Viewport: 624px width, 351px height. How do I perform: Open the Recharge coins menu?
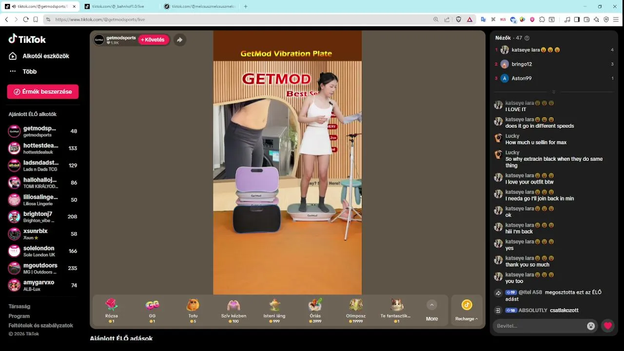[x=467, y=311]
